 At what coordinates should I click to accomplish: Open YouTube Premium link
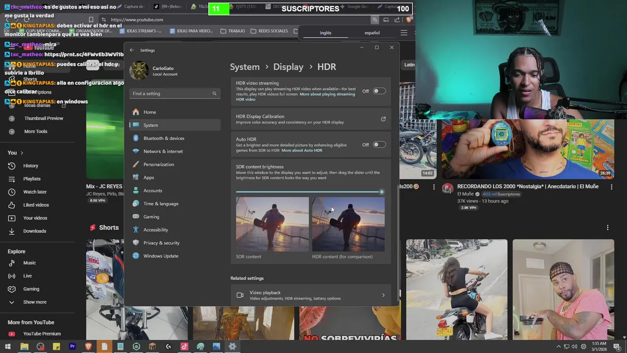(42, 334)
